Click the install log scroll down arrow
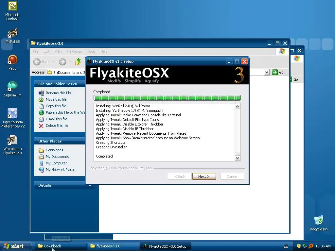The image size is (335, 251). pos(238,158)
